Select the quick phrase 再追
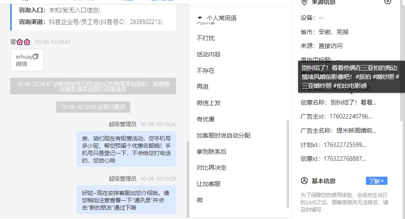The width and height of the screenshot is (405, 219). click(202, 87)
